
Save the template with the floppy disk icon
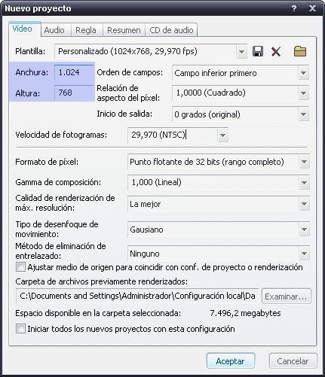click(x=258, y=51)
